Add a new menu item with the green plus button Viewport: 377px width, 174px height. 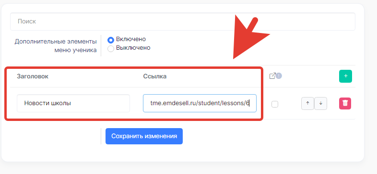coord(345,76)
